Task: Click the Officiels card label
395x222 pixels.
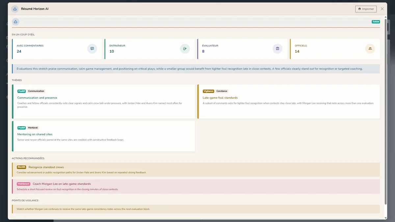Action: 301,46
